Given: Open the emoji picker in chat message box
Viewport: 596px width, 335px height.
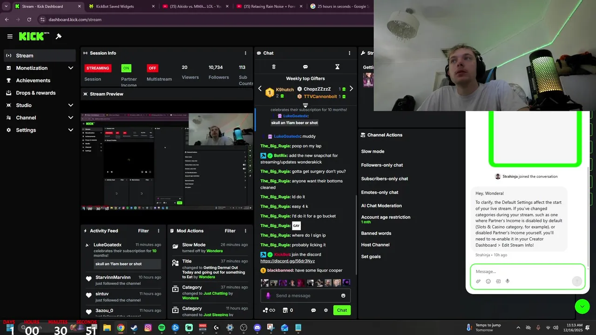Looking at the screenshot, I should coord(343,295).
